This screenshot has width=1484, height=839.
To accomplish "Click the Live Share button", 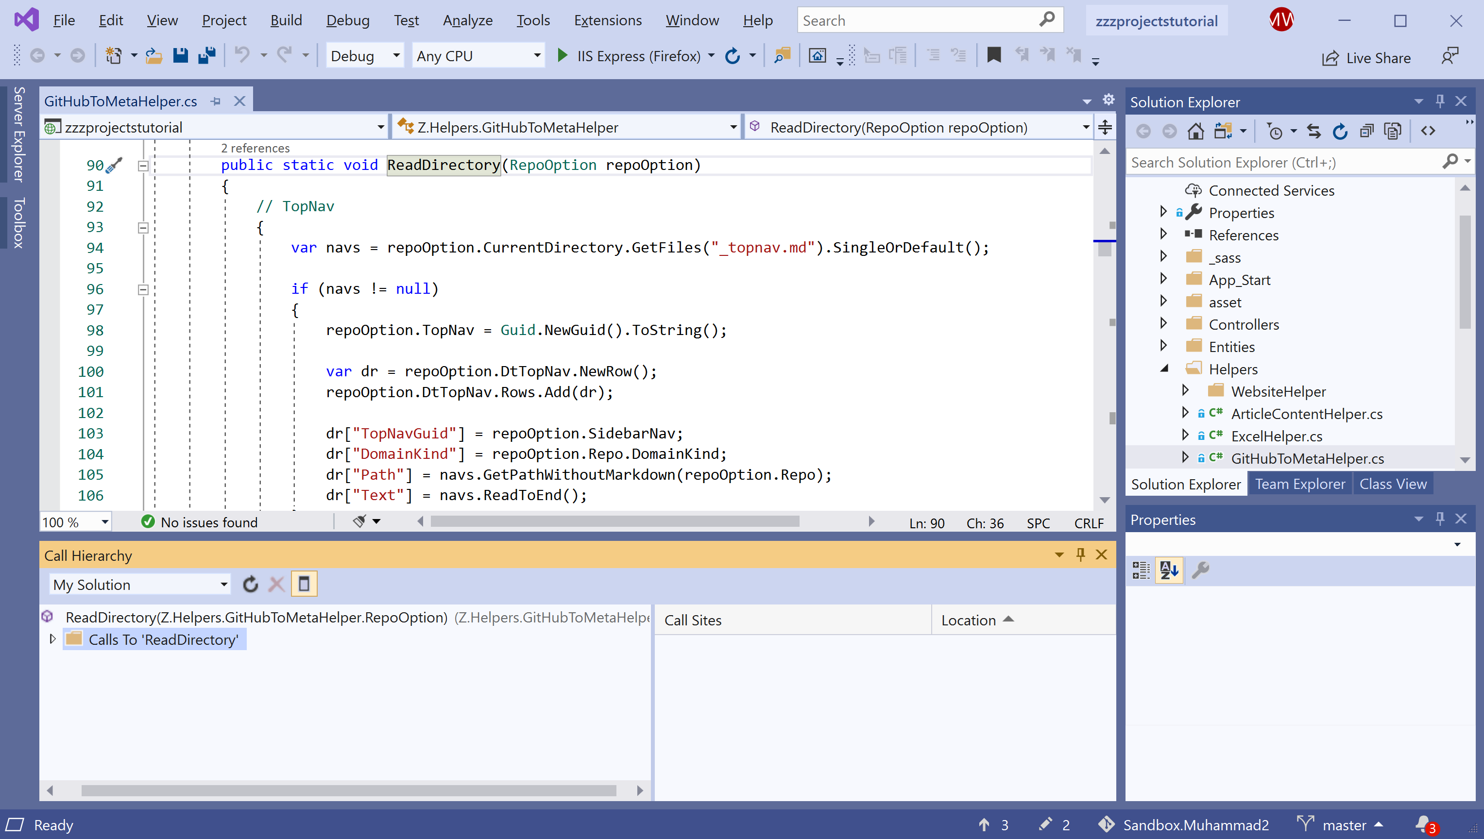I will coord(1366,58).
